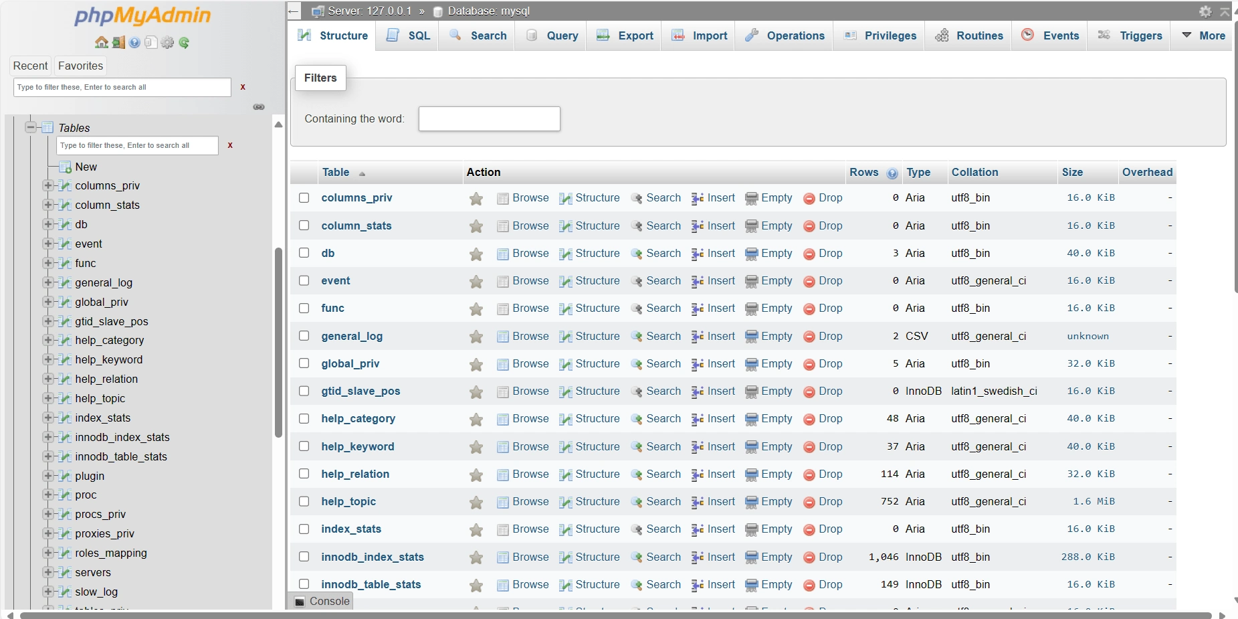The image size is (1238, 619).
Task: Click navigation panel vertical scrollbar thumb
Action: [x=278, y=343]
